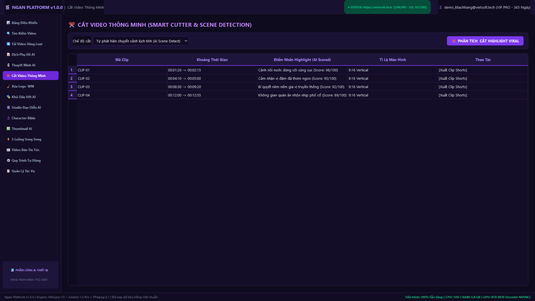Click the GPU RTX 4070 status entry
The width and height of the screenshot is (535, 301).
[507, 297]
